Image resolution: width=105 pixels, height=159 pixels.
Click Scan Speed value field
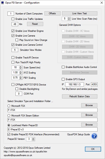15,67
